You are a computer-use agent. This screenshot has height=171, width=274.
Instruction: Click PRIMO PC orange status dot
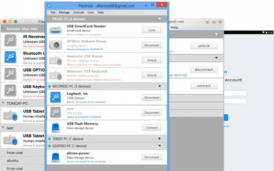pyautogui.click(x=49, y=19)
